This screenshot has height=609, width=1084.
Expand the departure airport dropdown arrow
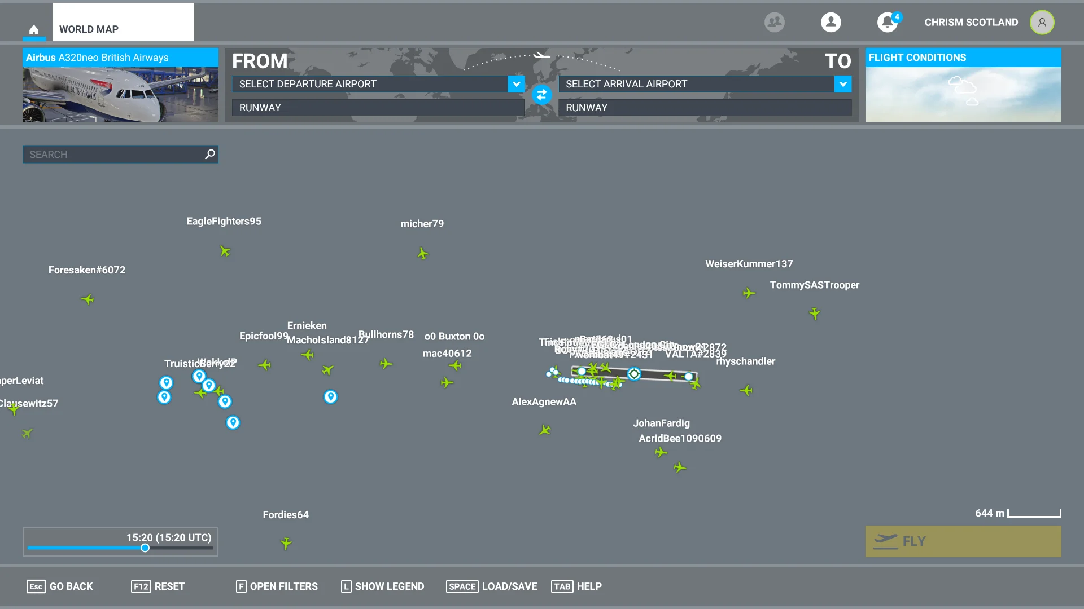(x=516, y=84)
